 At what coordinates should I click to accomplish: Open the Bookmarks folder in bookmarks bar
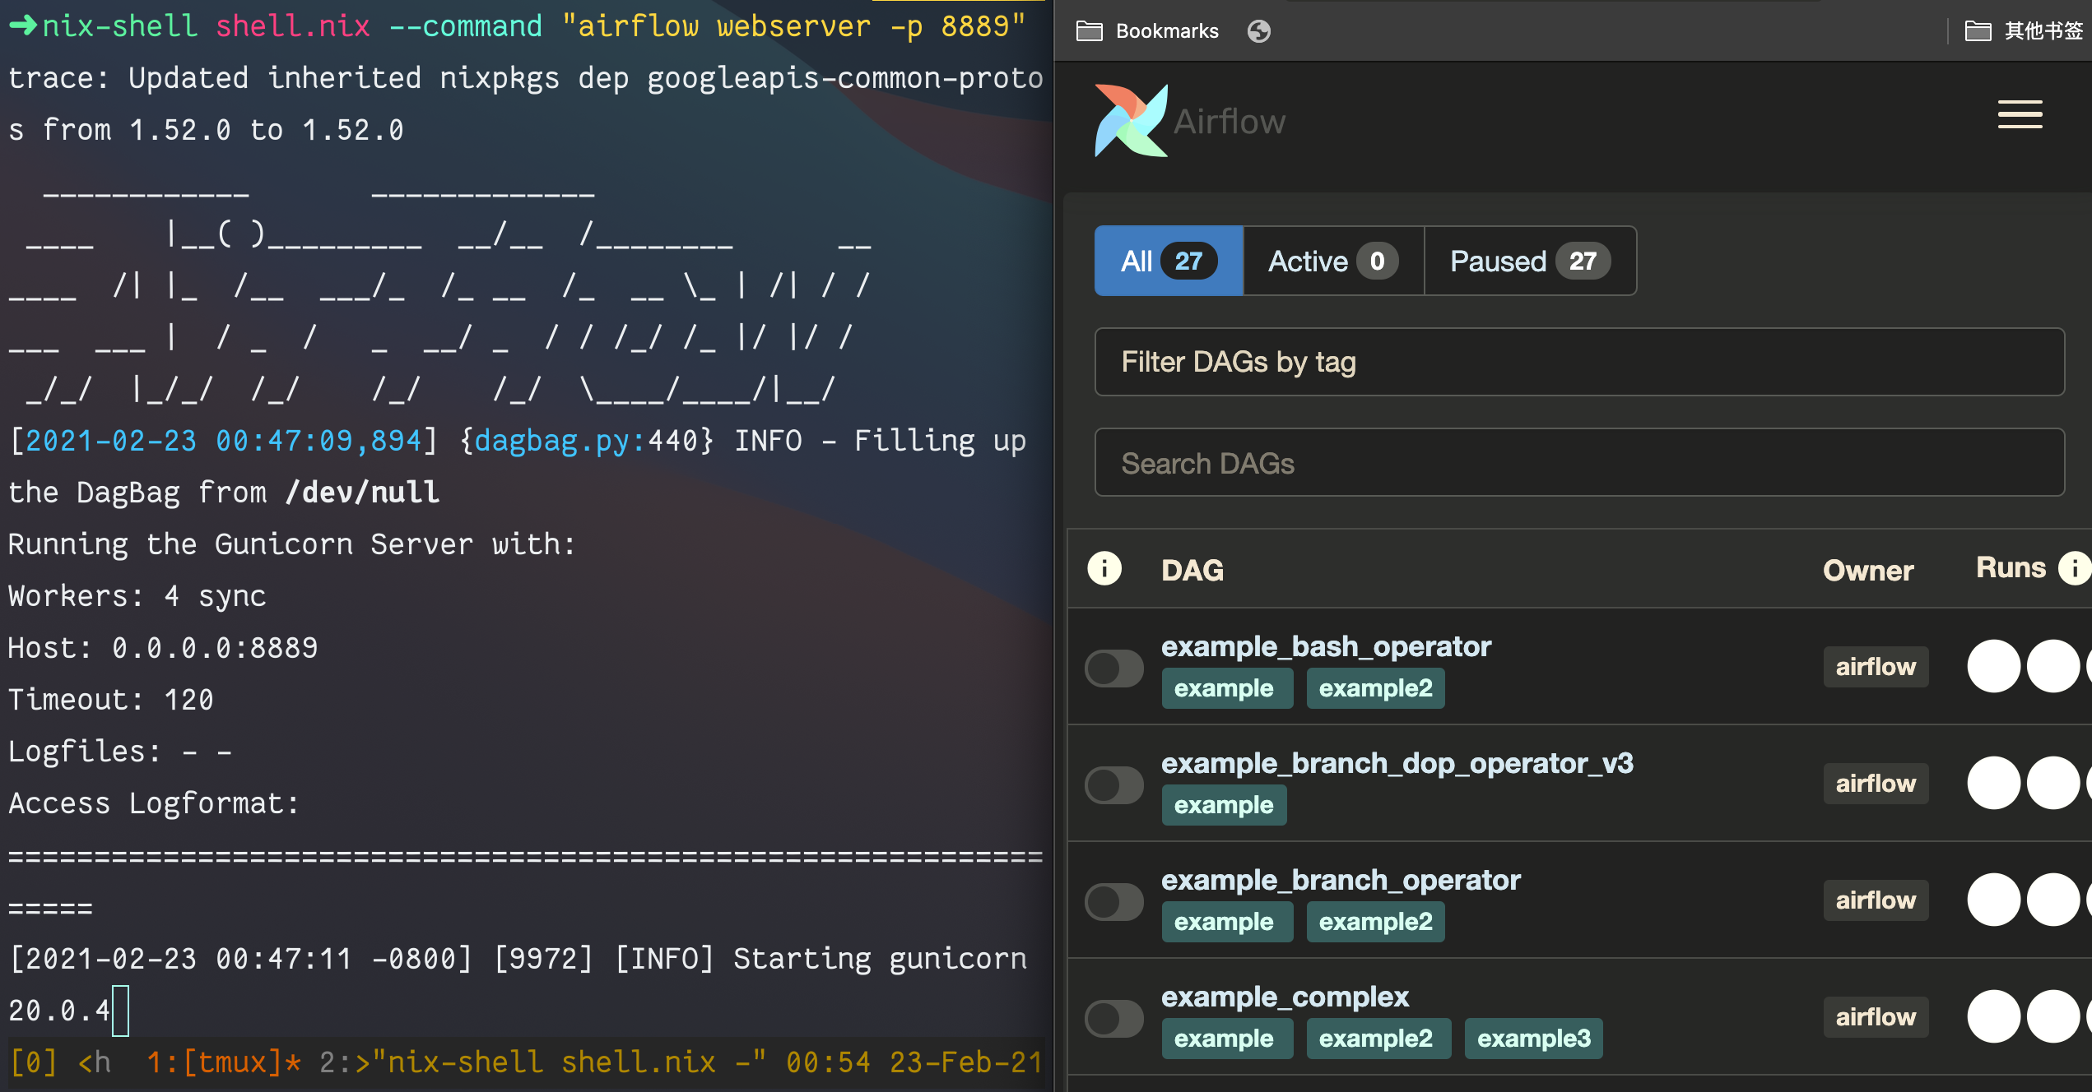1147,31
